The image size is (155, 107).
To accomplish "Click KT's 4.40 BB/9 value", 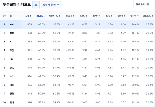I will (x=123, y=42).
